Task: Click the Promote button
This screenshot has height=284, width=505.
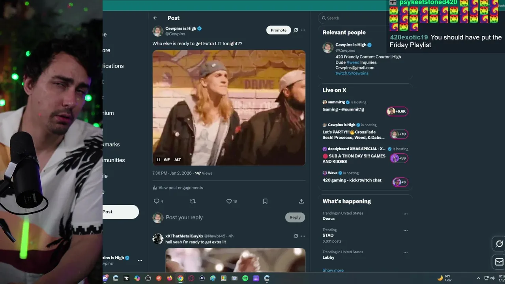Action: pyautogui.click(x=279, y=30)
